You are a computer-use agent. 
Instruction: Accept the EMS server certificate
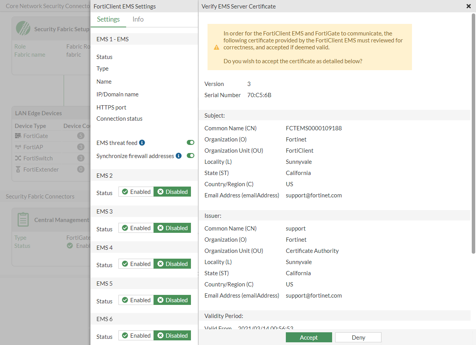(309, 337)
